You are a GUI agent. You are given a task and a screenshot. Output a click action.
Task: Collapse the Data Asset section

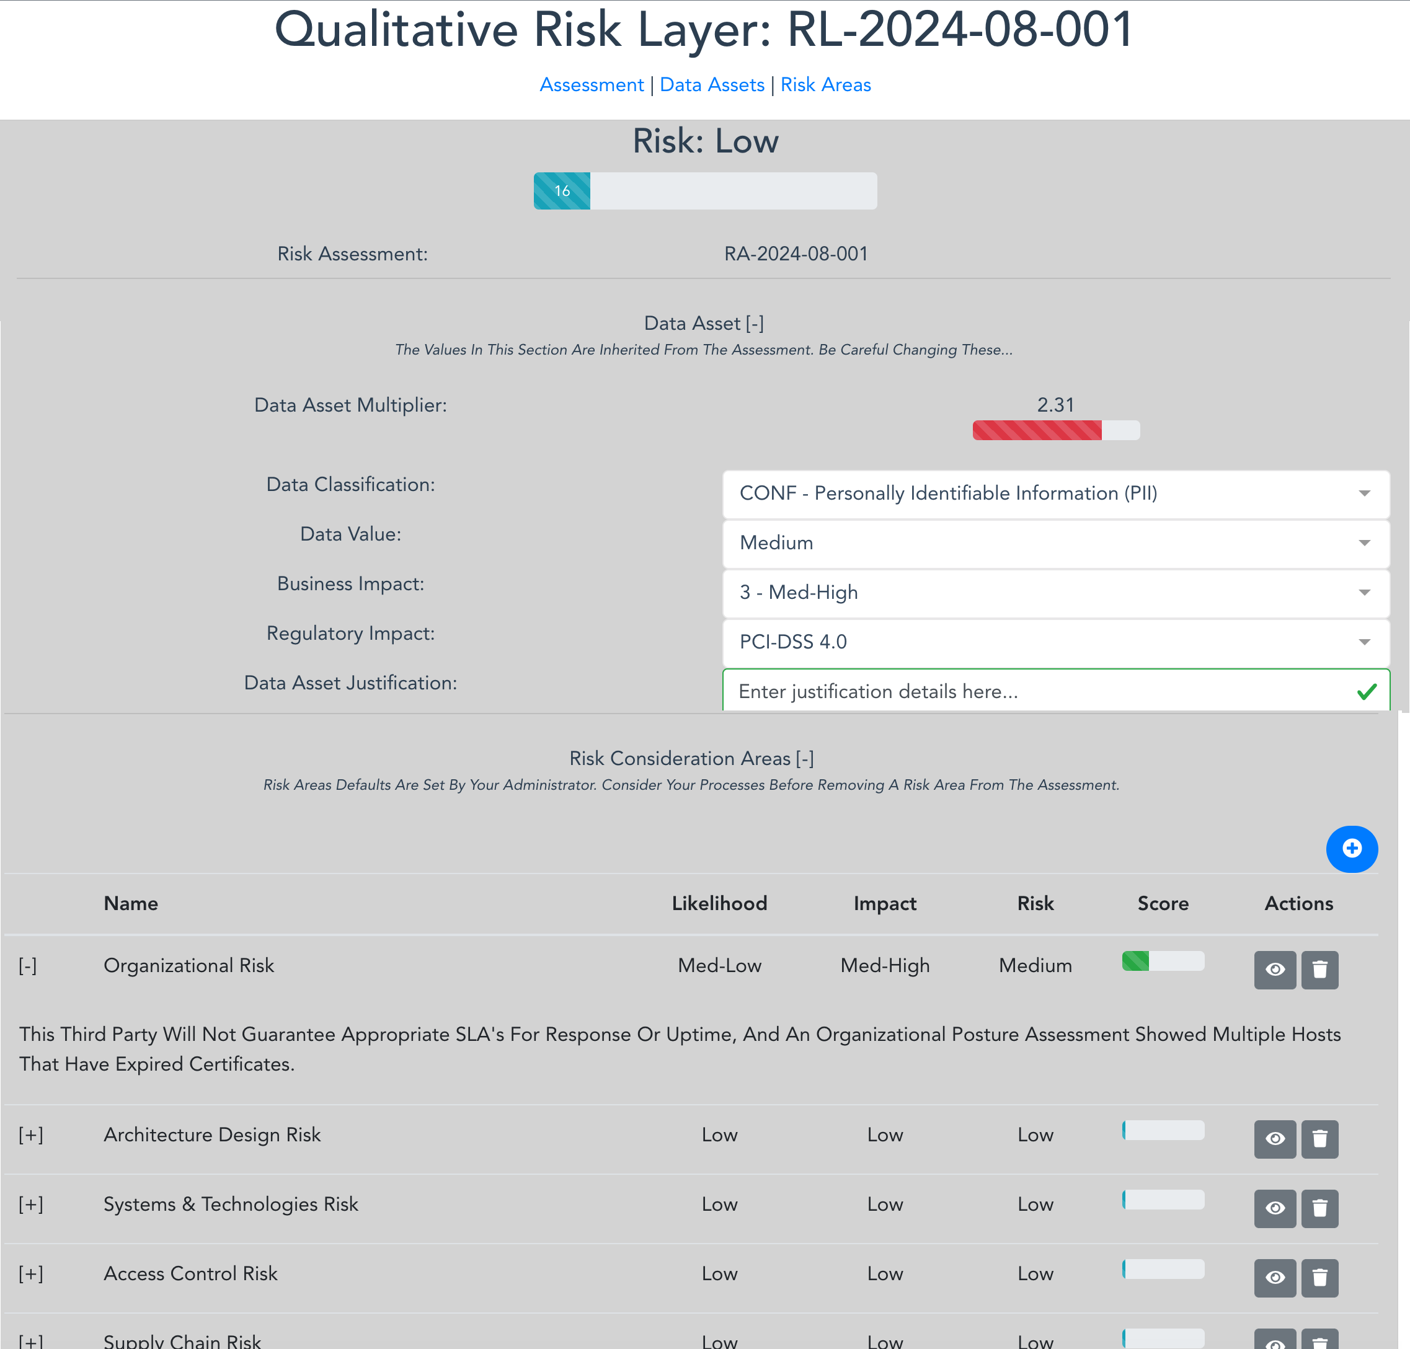tap(754, 324)
